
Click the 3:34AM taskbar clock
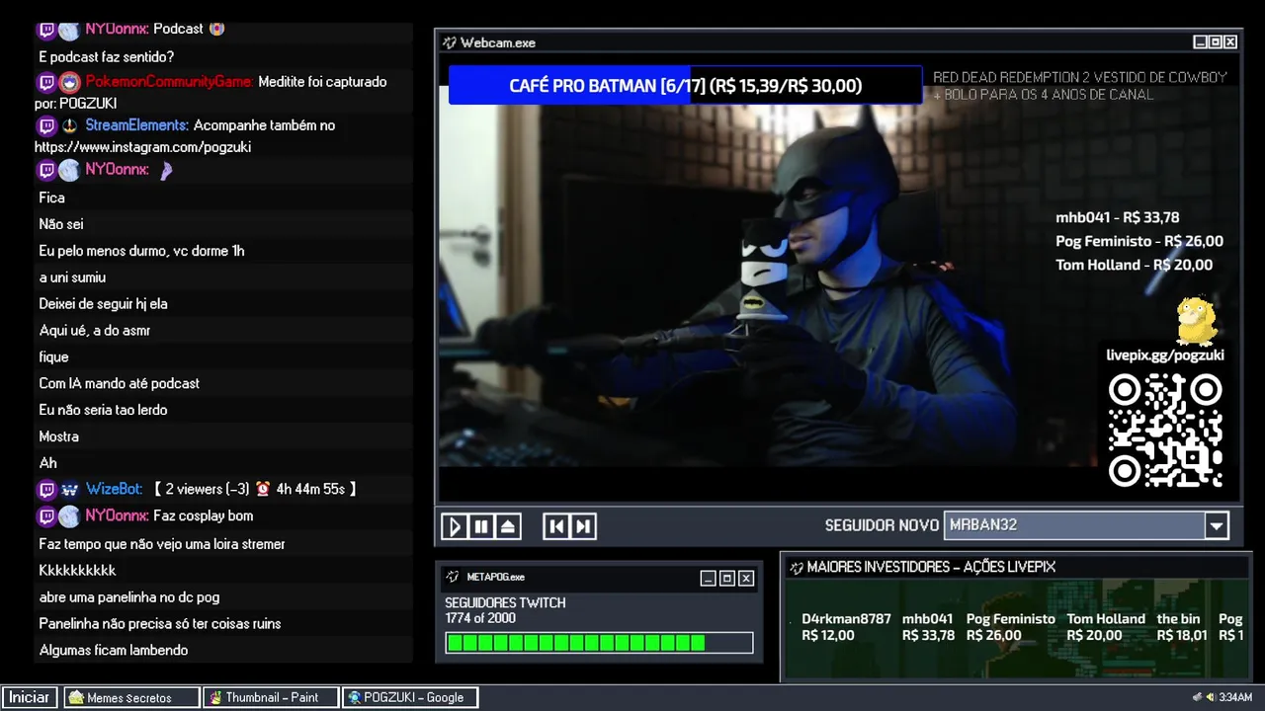1235,697
